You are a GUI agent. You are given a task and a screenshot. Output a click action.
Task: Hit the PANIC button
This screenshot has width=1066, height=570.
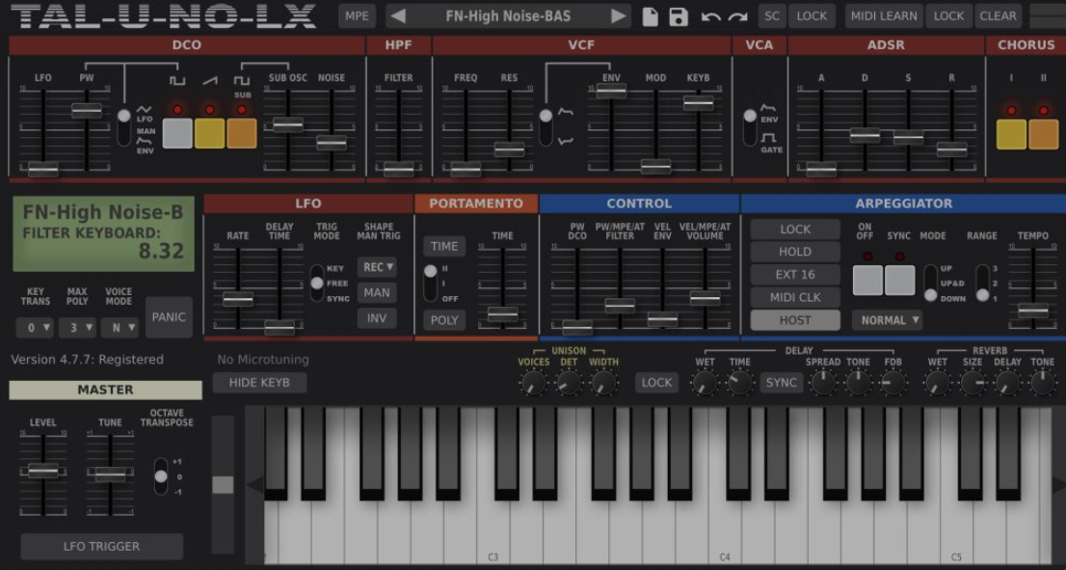click(169, 317)
